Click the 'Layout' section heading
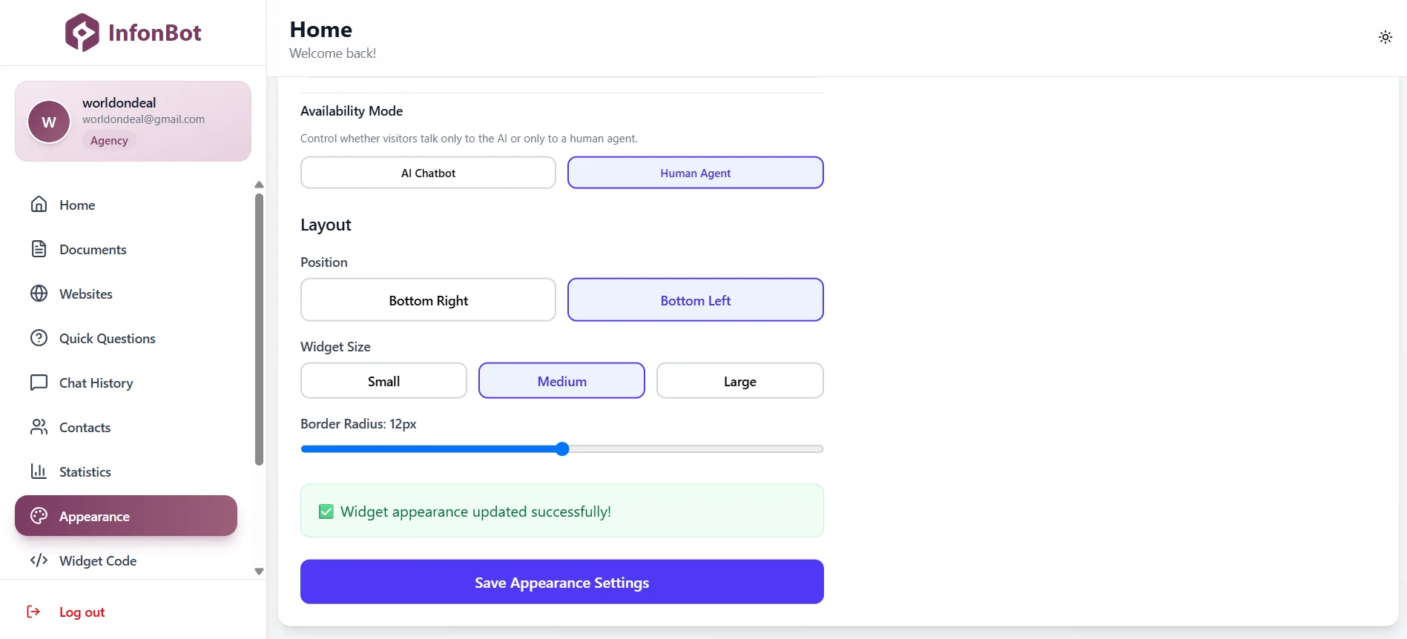Image resolution: width=1407 pixels, height=639 pixels. 326,225
